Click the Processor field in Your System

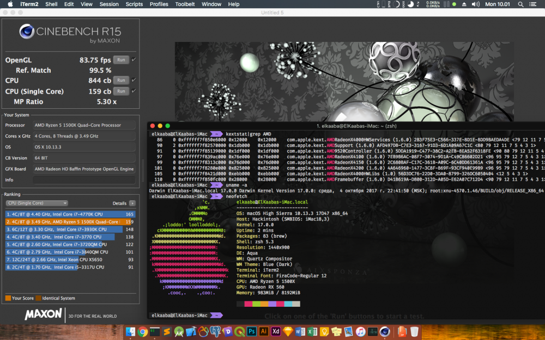pos(84,125)
